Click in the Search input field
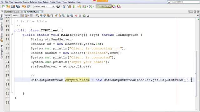Viewport: 200px width, 112px height. tap(183, 2)
